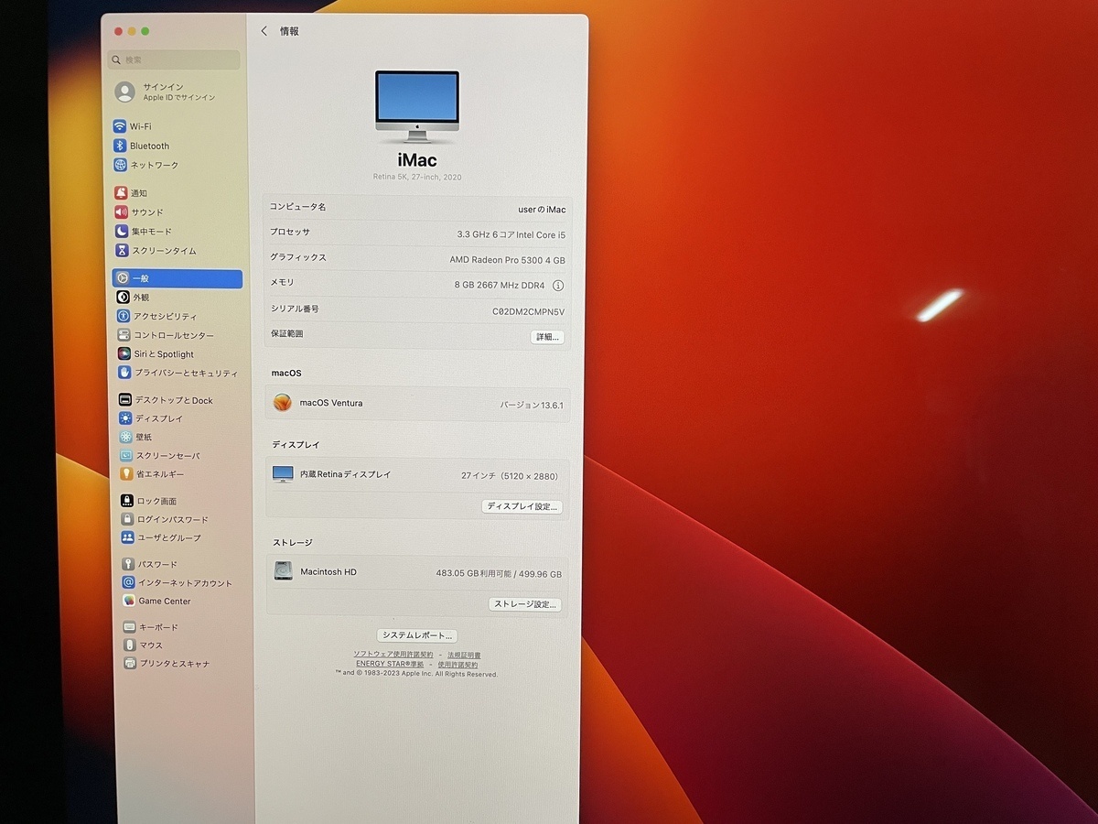The image size is (1098, 824).
Task: Open ユーザとグループ icon
Action: coord(128,537)
